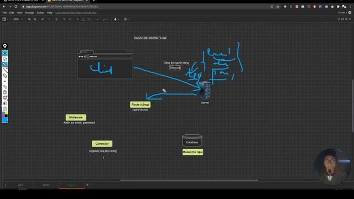
Task: Select the Server rack icon
Action: (205, 91)
